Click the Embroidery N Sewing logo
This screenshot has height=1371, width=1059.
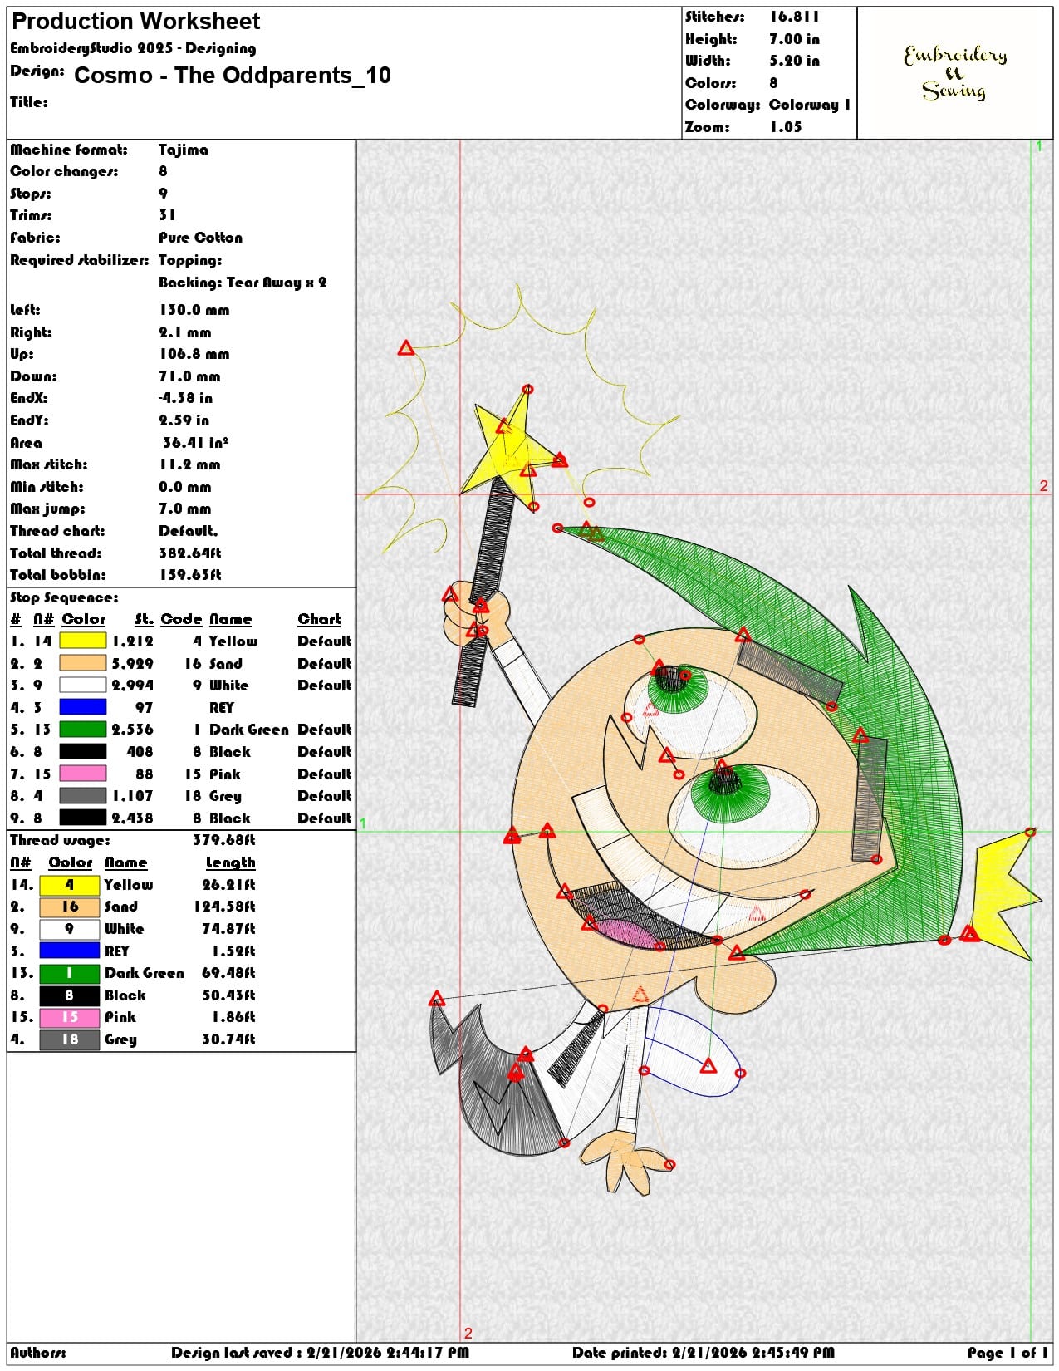[x=955, y=73]
